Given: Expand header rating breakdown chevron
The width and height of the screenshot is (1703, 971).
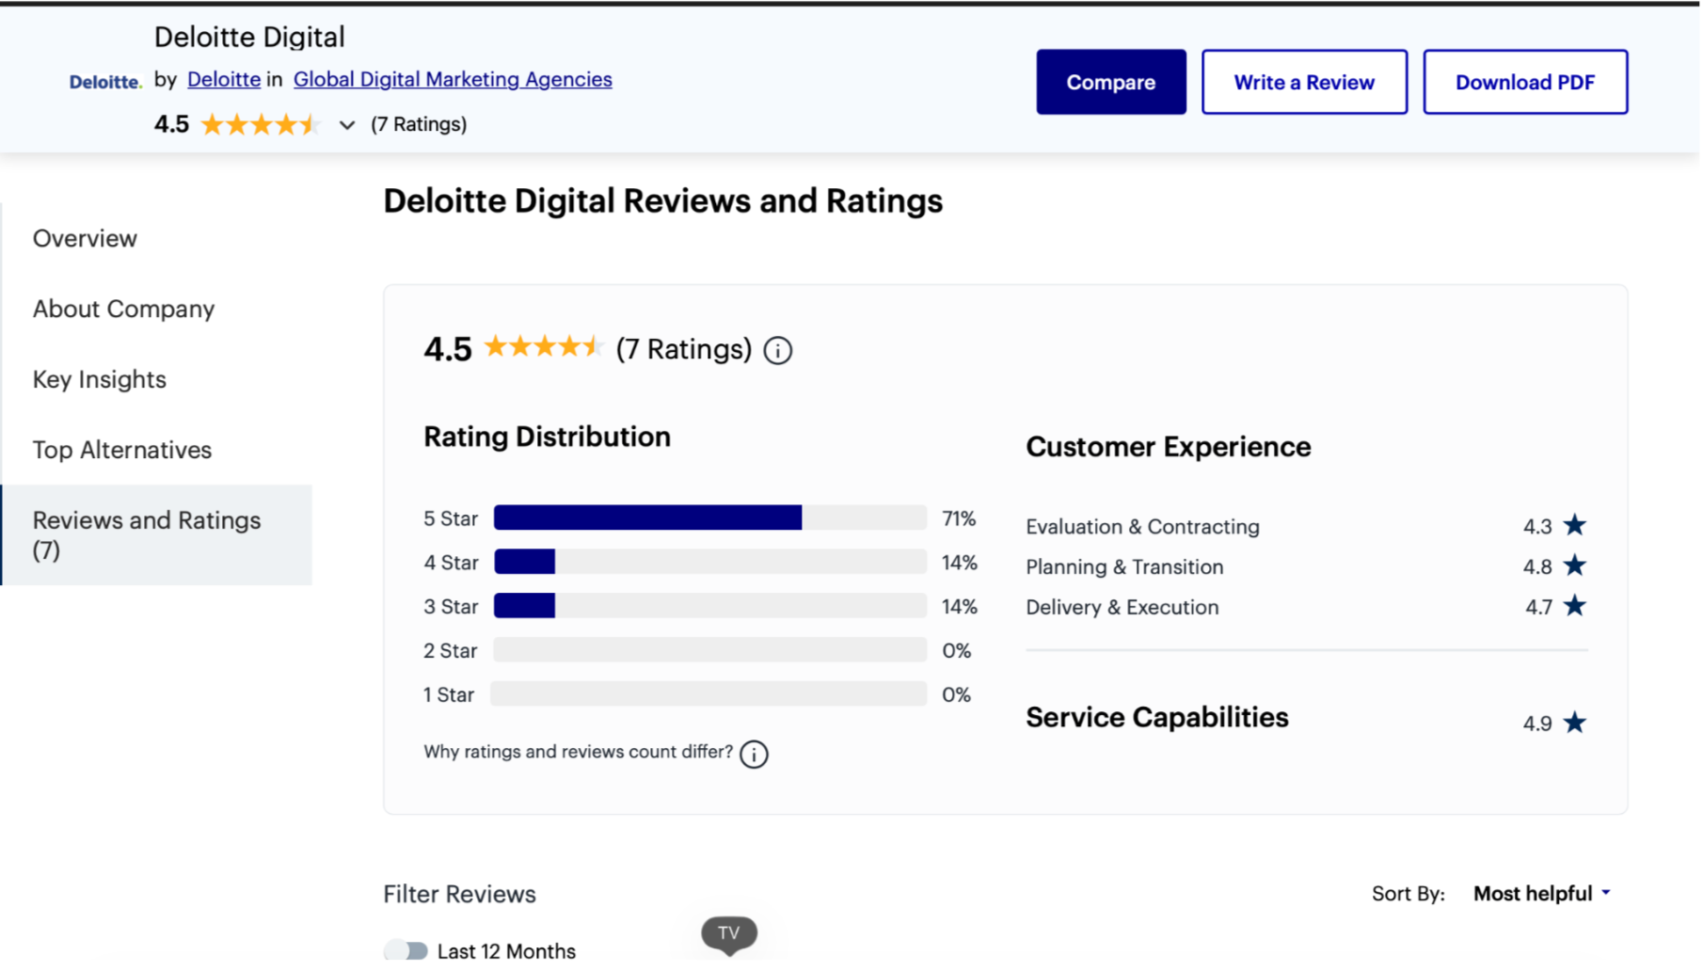Looking at the screenshot, I should pyautogui.click(x=347, y=125).
